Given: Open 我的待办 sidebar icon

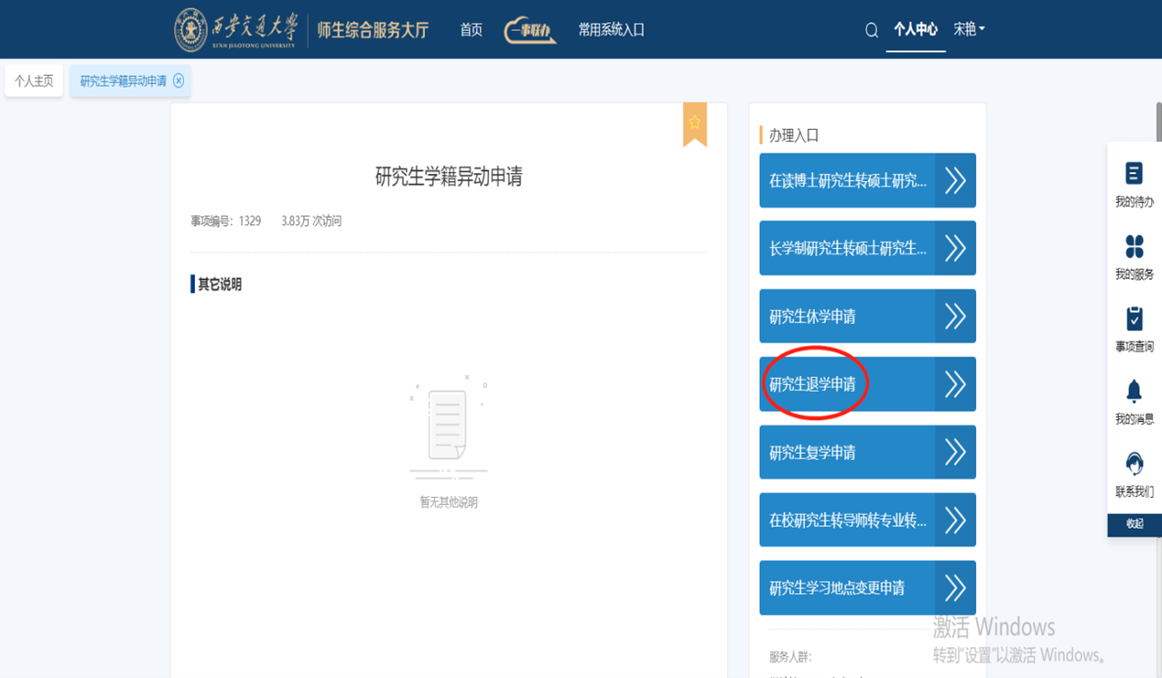Looking at the screenshot, I should click(x=1134, y=174).
